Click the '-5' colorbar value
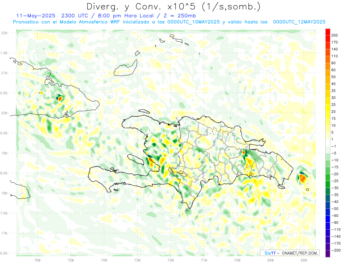Screen dimensions: 341x264 [334, 154]
